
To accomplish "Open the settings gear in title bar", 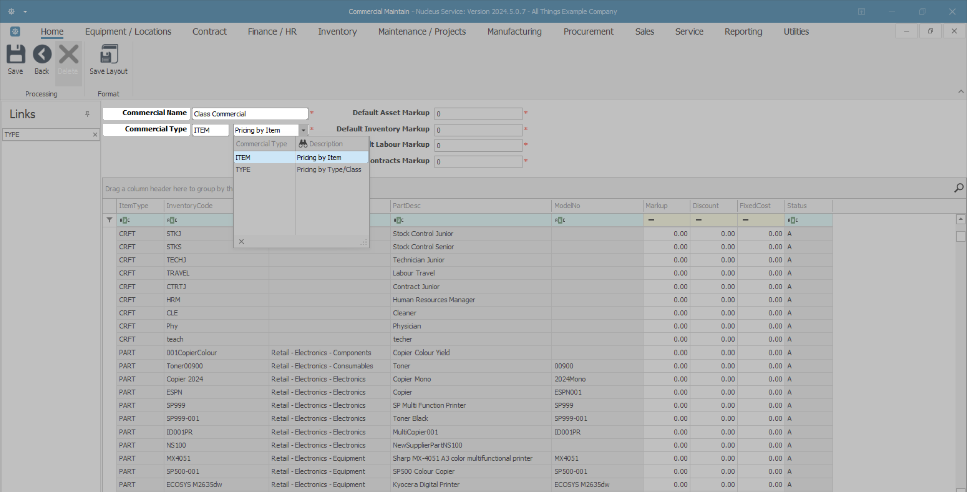I will pos(11,11).
